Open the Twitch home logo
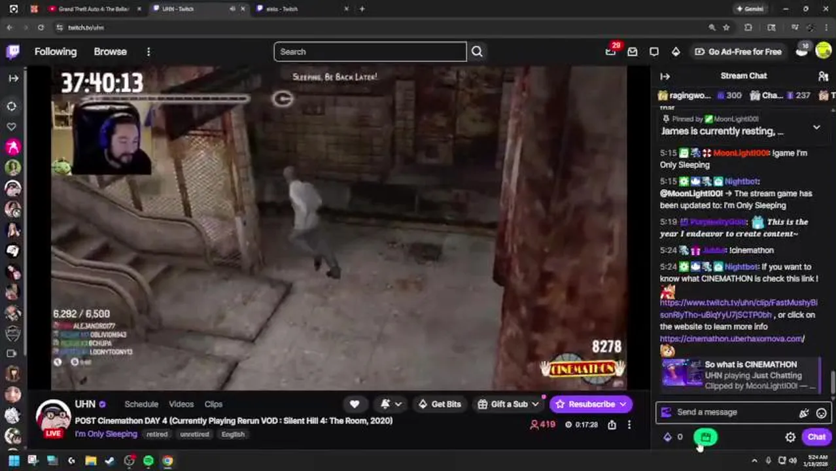The image size is (836, 471). 13,52
